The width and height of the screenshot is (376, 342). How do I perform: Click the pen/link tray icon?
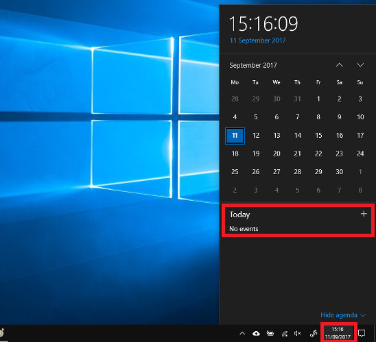tap(314, 333)
